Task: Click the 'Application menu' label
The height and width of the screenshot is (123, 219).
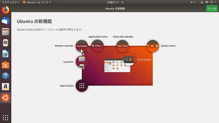Action: pos(98,37)
